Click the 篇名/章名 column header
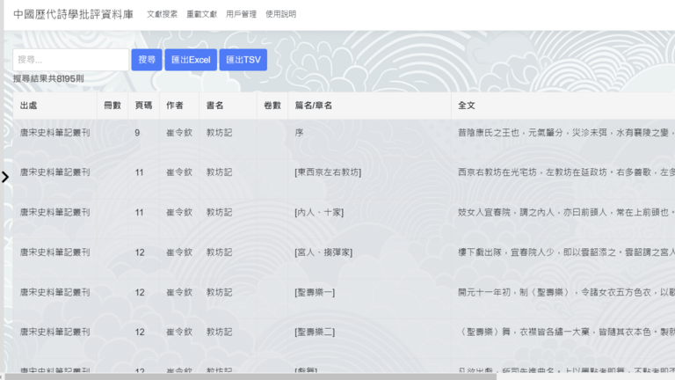Image resolution: width=675 pixels, height=380 pixels. (x=313, y=106)
